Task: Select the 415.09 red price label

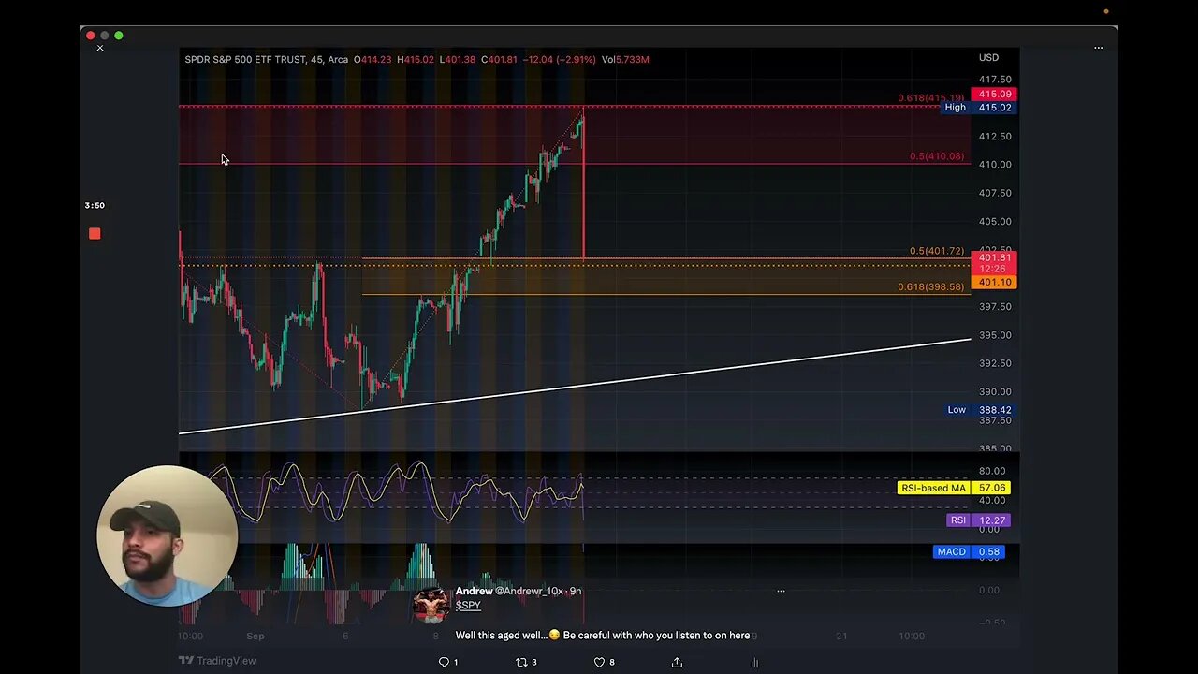Action: point(994,95)
